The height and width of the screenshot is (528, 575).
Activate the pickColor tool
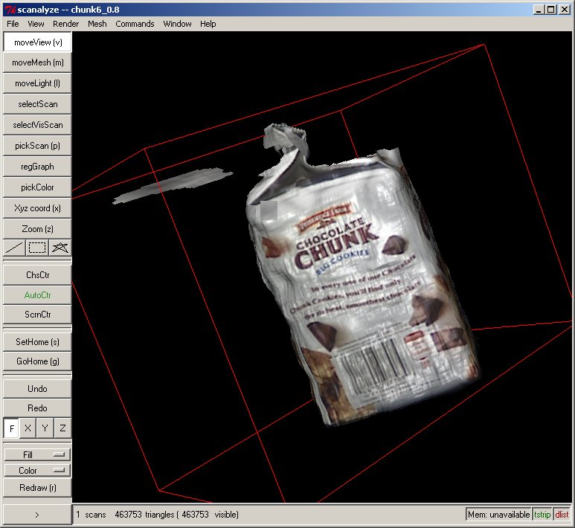[37, 187]
